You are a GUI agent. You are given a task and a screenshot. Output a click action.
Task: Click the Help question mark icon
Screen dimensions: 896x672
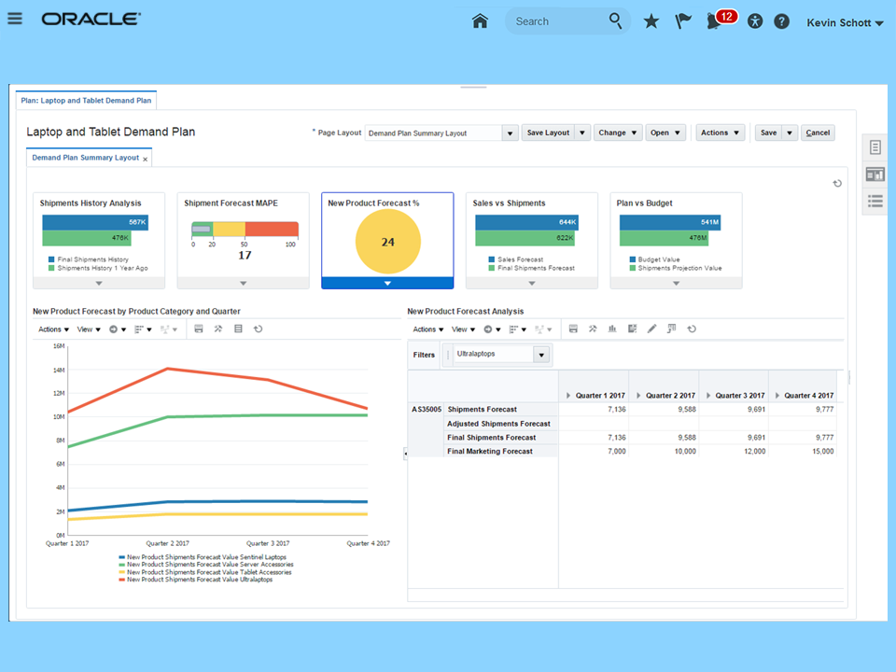(x=782, y=21)
